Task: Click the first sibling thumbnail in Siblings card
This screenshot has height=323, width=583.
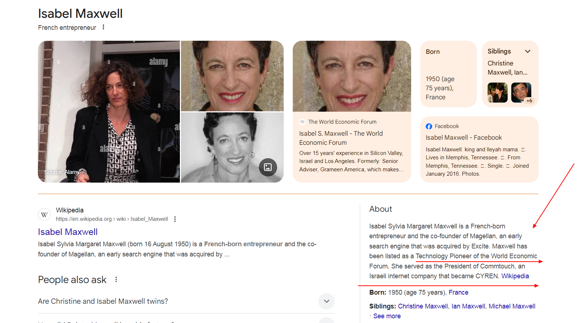Action: 497,92
